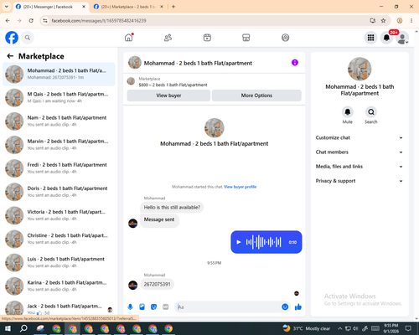Open the Groups icon in top navigation

click(285, 38)
